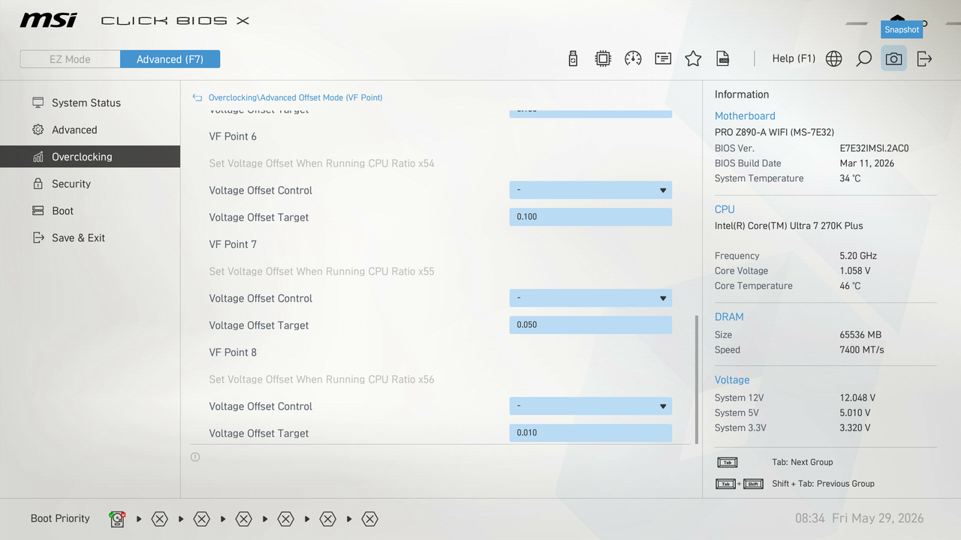The image size is (961, 540).
Task: Click the greyed text mentioning CPU Ratio x54
Action: 321,163
